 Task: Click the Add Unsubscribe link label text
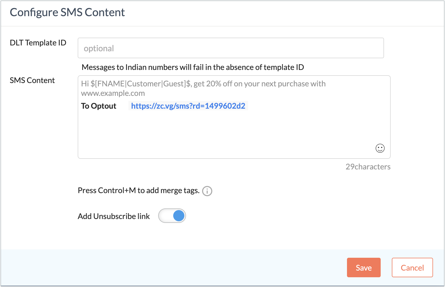click(114, 216)
